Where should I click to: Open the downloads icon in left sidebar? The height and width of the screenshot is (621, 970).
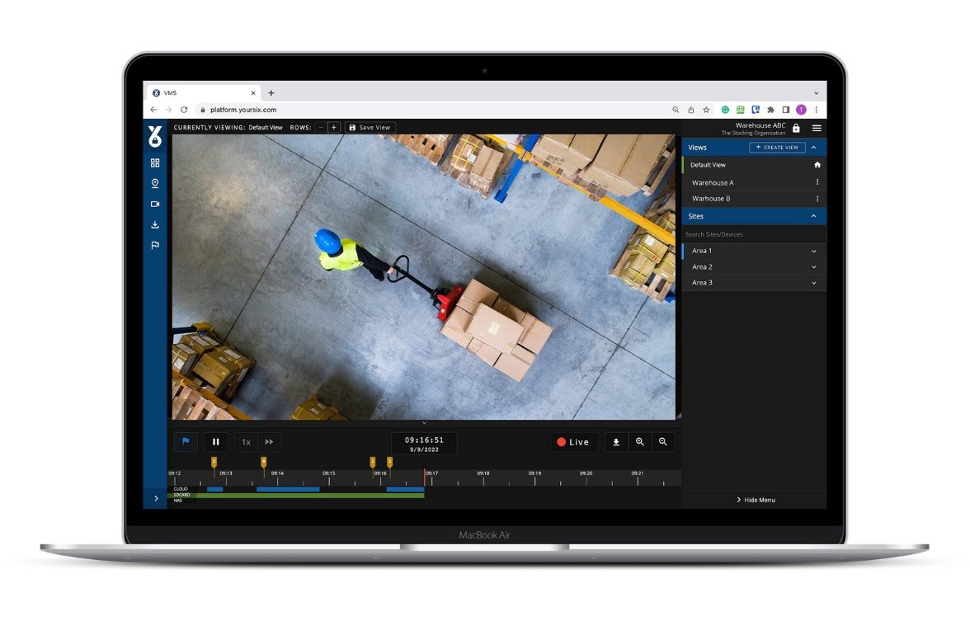[x=155, y=224]
